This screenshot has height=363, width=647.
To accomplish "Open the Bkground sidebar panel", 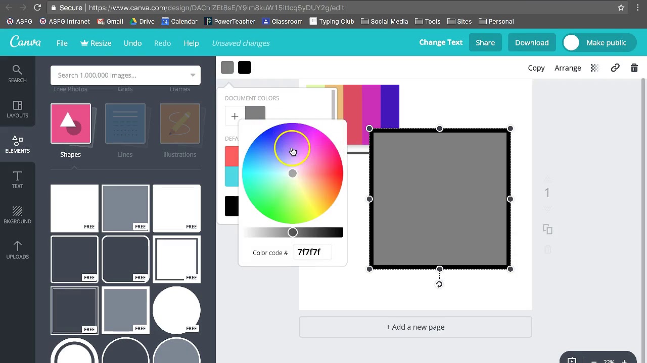I will (x=17, y=215).
